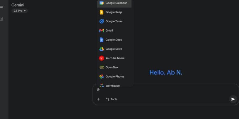239x119 pixels.
Task: Open the plus attachment menu
Action: pos(98,99)
